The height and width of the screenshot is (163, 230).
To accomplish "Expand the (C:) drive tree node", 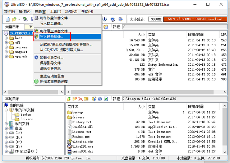I will (x=6, y=133).
